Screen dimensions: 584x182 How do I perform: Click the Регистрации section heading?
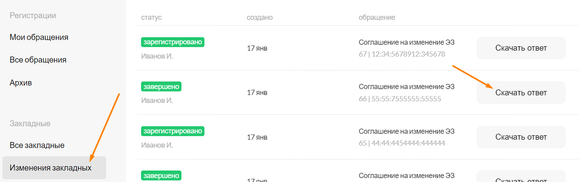coord(32,15)
